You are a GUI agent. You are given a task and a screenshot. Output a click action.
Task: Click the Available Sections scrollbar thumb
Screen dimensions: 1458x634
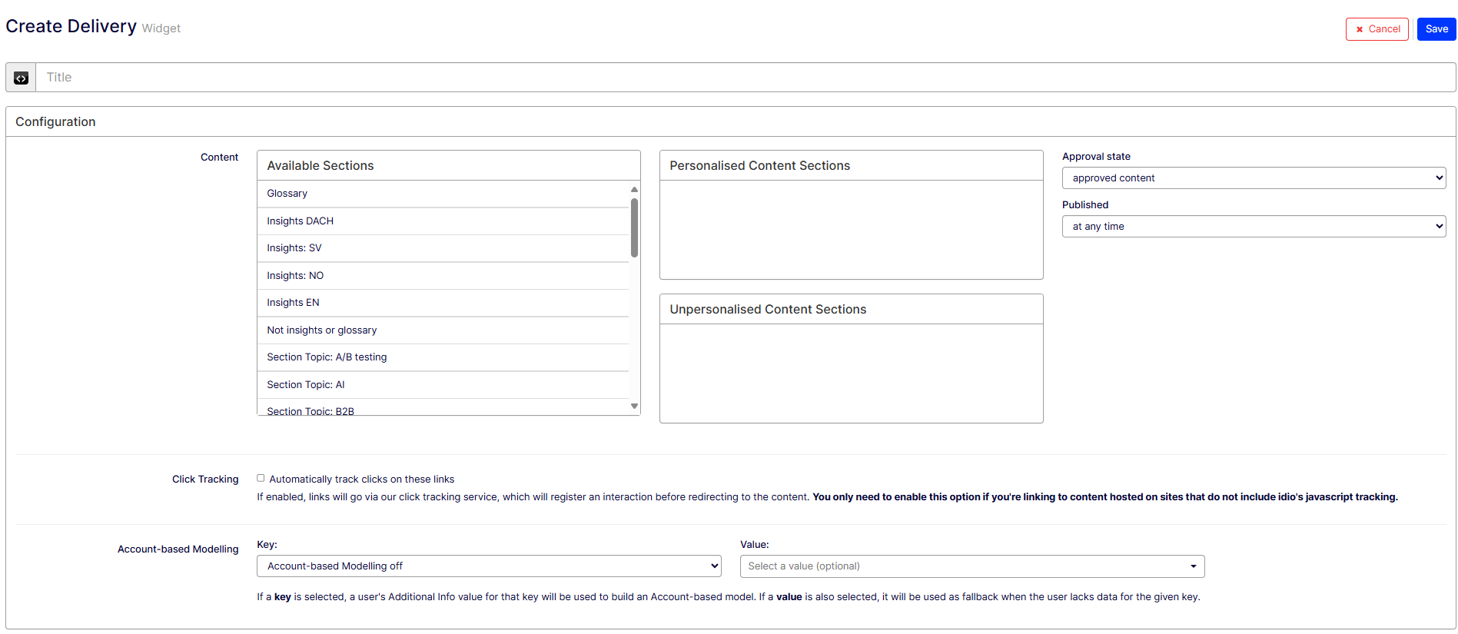[x=634, y=227]
